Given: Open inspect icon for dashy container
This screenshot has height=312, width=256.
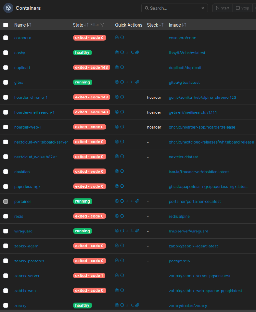Looking at the screenshot, I should click(122, 52).
